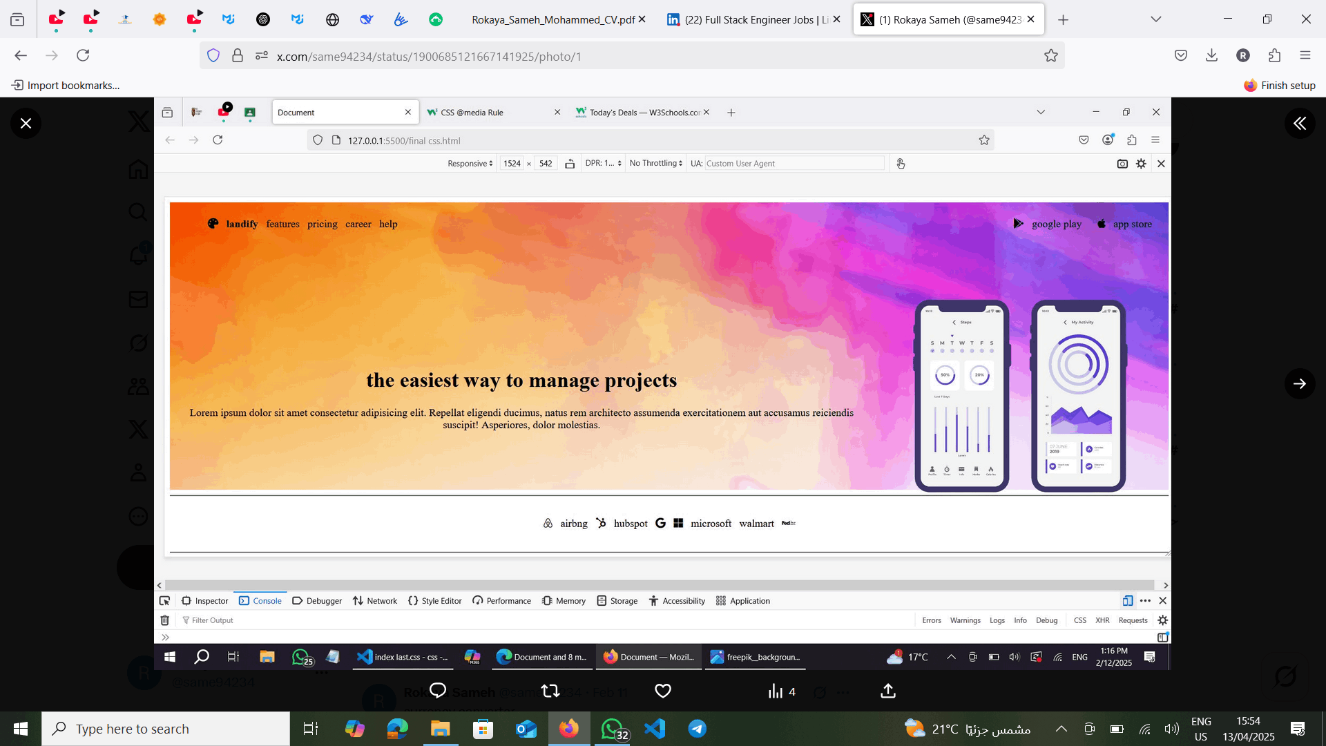Image resolution: width=1326 pixels, height=746 pixels.
Task: Switch to Rokaya_Sameh_Mohammed_CV.pdf tab
Action: [552, 19]
